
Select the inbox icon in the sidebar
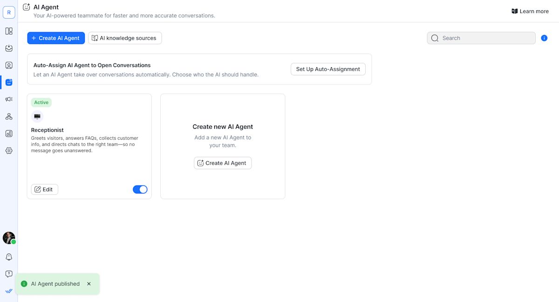click(x=9, y=48)
